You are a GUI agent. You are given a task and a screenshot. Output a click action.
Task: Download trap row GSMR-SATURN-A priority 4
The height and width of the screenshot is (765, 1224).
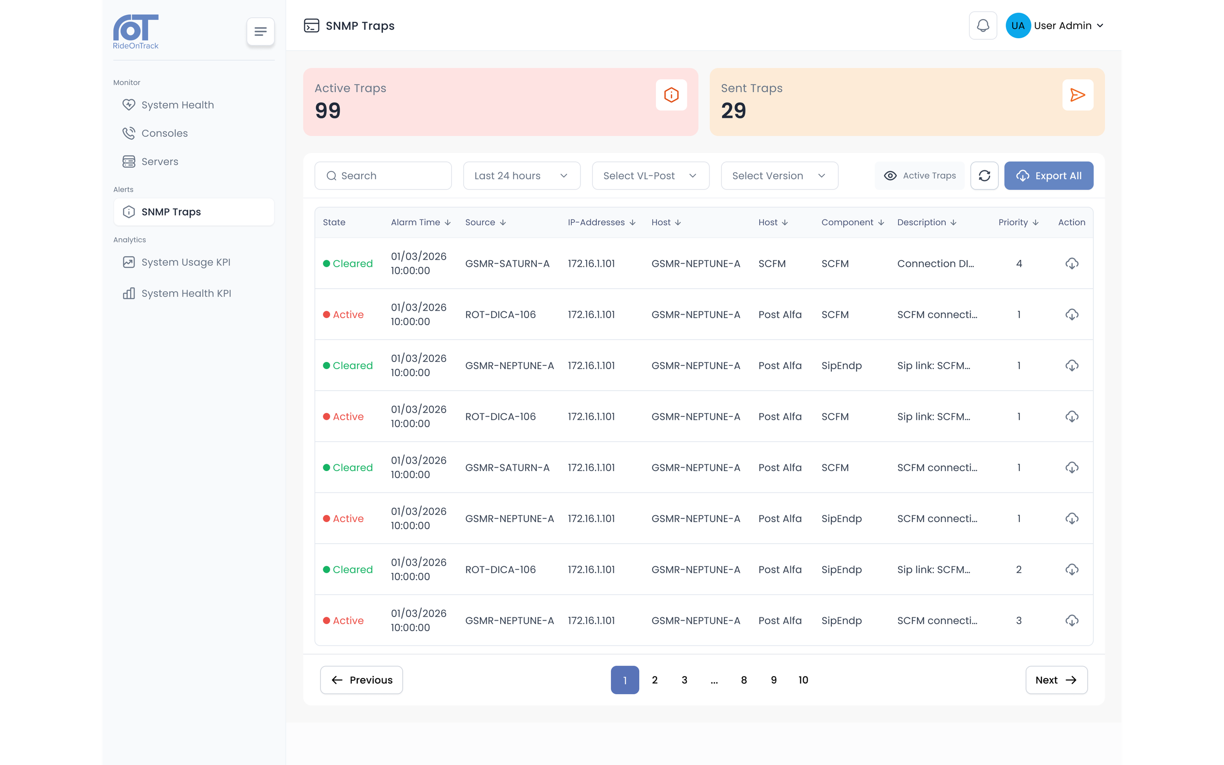pos(1072,263)
